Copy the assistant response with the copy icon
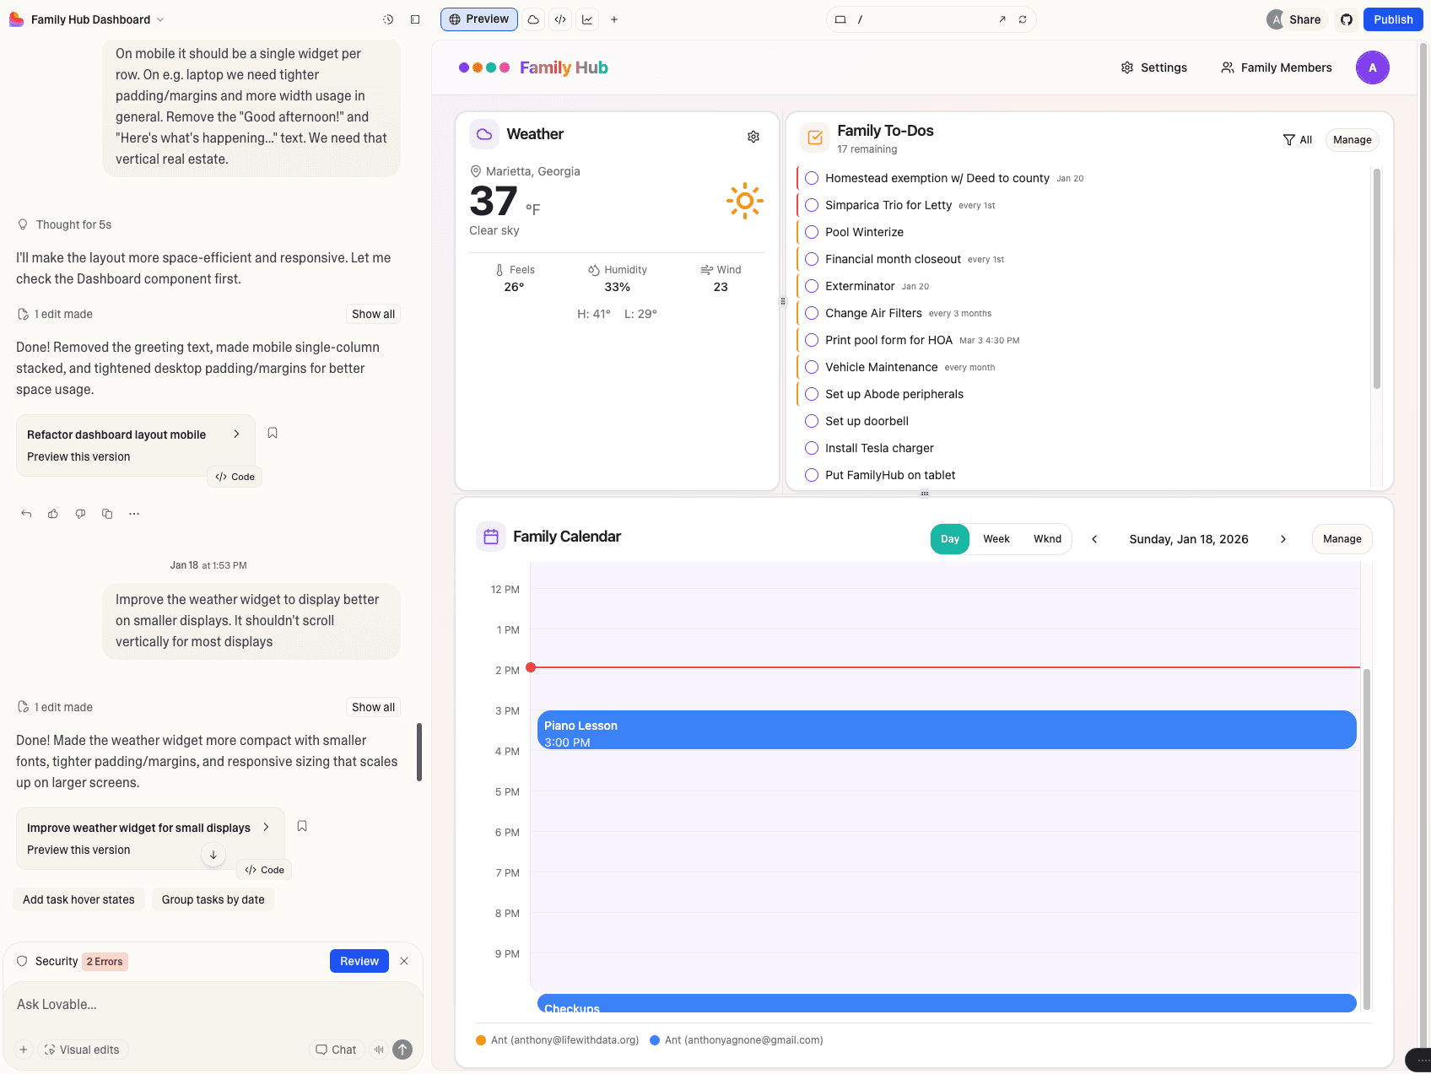Viewport: 1431px width, 1074px height. click(107, 513)
